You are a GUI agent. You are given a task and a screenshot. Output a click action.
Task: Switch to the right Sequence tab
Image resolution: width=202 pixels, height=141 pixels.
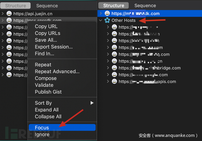(x=145, y=6)
